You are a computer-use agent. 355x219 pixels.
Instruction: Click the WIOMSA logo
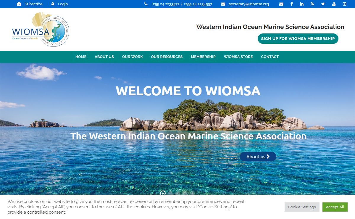(41, 29)
